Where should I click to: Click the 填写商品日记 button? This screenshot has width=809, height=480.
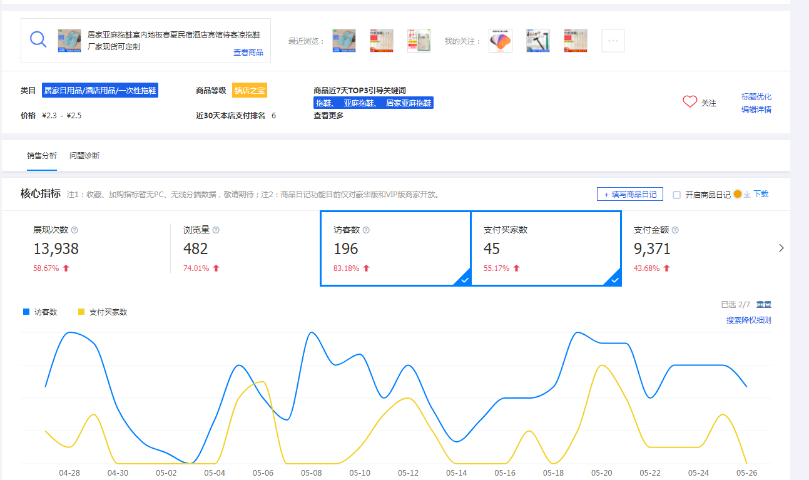pyautogui.click(x=629, y=195)
